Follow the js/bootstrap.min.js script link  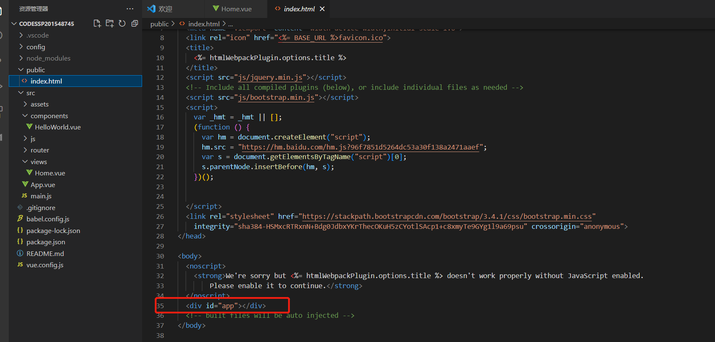pos(276,97)
